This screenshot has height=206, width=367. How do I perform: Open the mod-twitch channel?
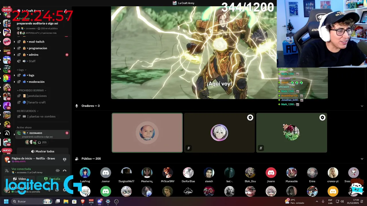point(43,42)
